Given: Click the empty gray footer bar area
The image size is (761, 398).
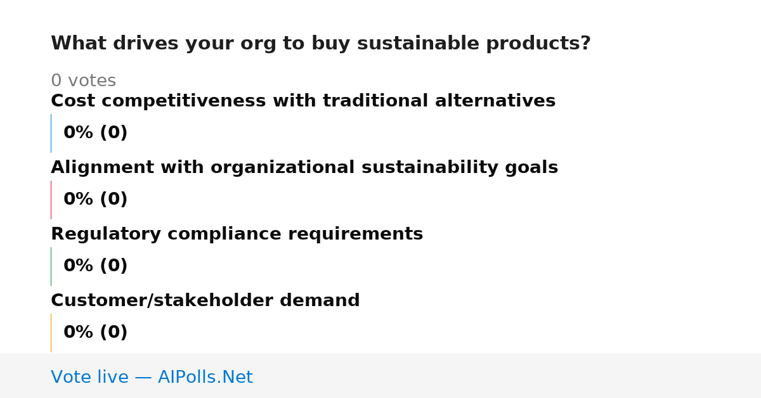Looking at the screenshot, I should pyautogui.click(x=507, y=376).
